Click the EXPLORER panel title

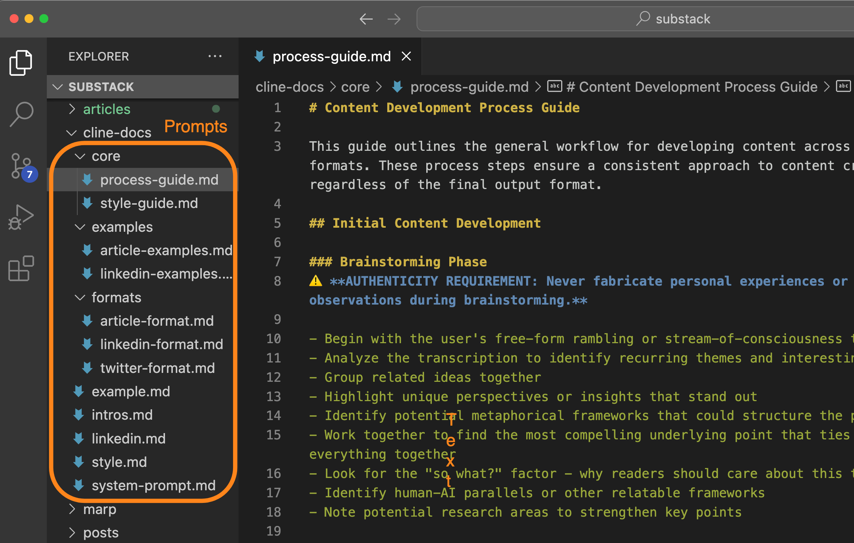pos(99,56)
